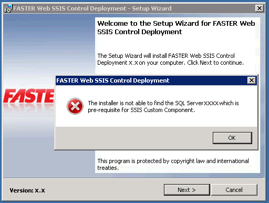Screen dimensions: 269x203
Task: Click the copyright law notice text
Action: tap(173, 164)
